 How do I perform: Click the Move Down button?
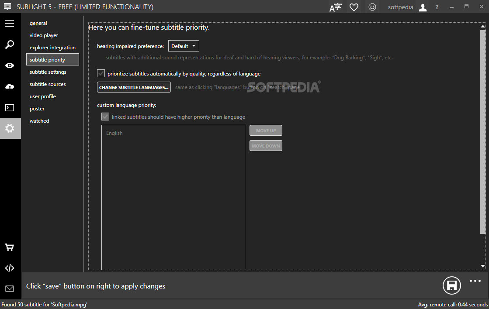click(x=266, y=146)
